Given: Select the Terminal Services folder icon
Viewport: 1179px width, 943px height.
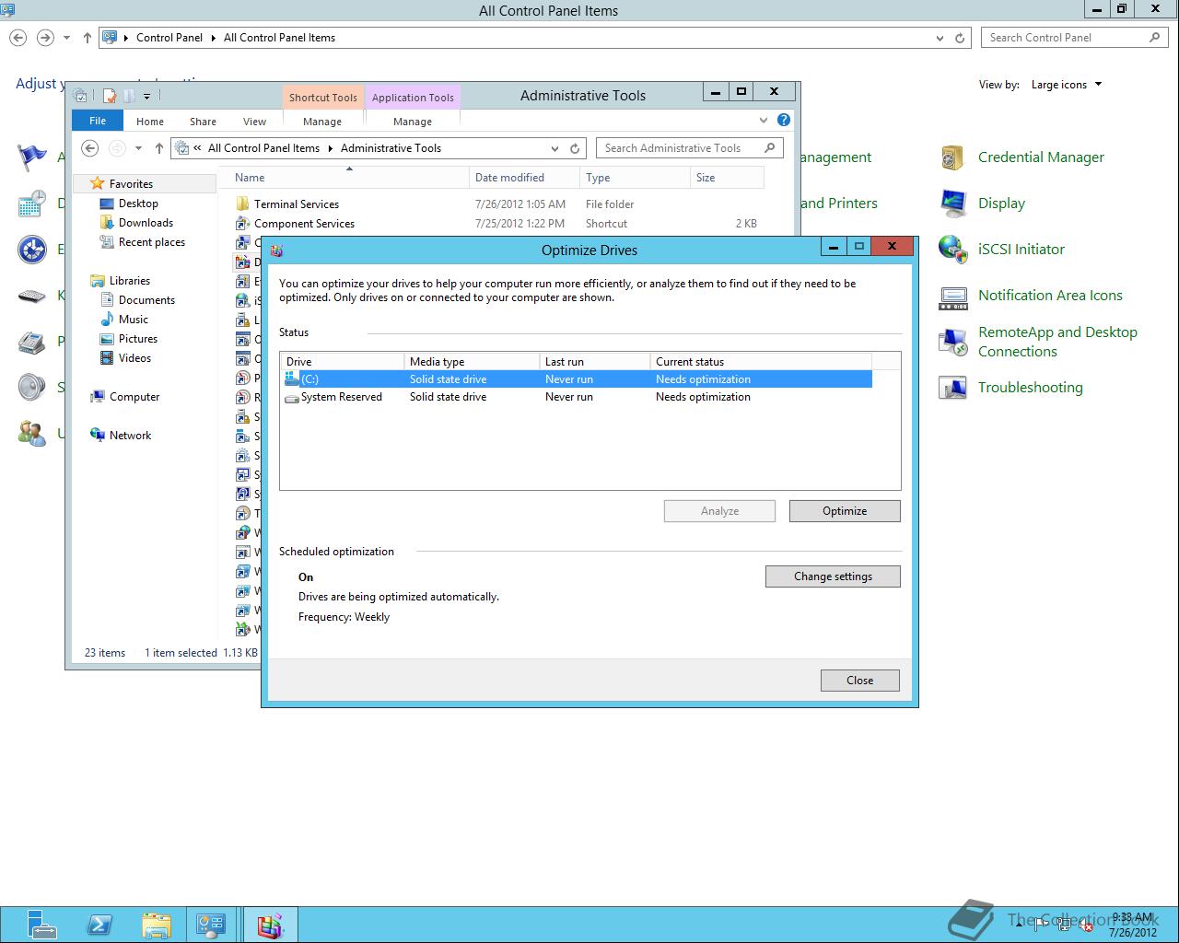Looking at the screenshot, I should (242, 204).
